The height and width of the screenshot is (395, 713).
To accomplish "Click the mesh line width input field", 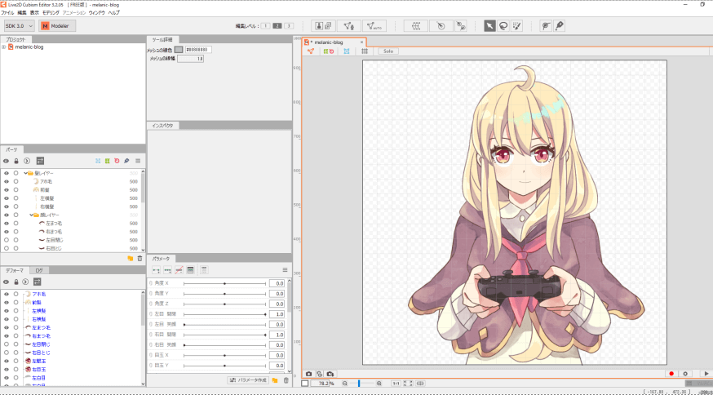I will [x=191, y=59].
